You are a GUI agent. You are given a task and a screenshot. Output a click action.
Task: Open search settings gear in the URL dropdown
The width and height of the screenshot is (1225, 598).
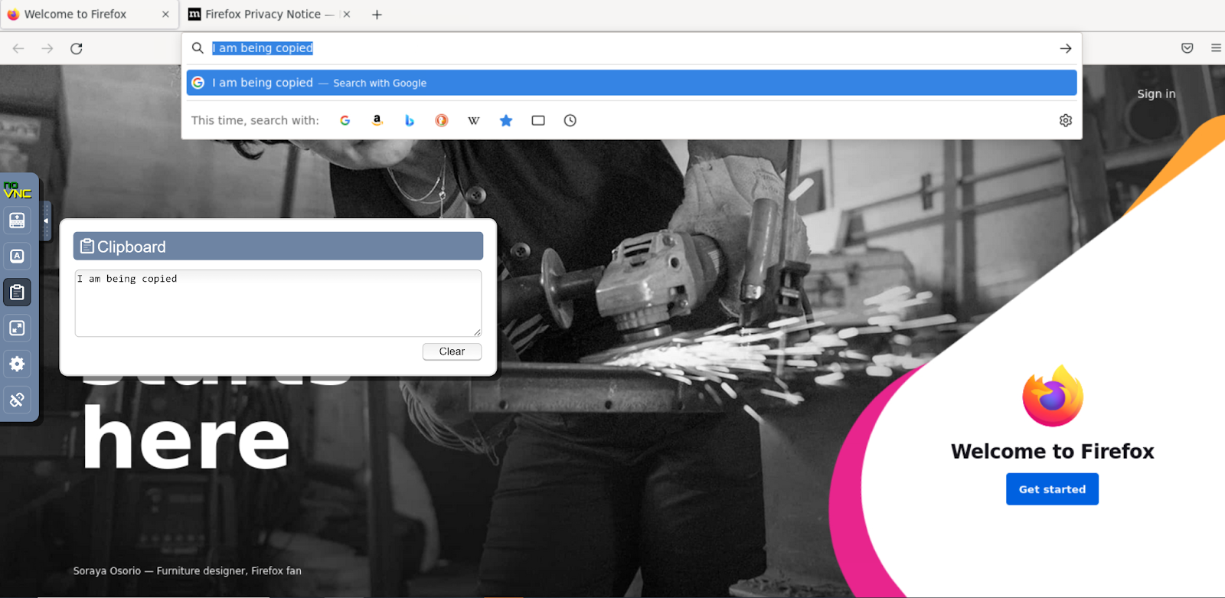click(1066, 120)
